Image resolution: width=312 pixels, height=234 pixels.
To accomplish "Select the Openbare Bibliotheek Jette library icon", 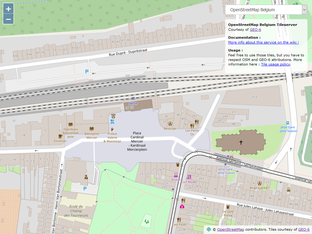I will coord(71,124).
